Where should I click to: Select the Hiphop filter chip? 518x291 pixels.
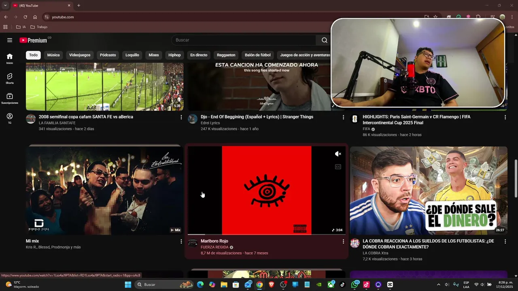click(x=174, y=55)
